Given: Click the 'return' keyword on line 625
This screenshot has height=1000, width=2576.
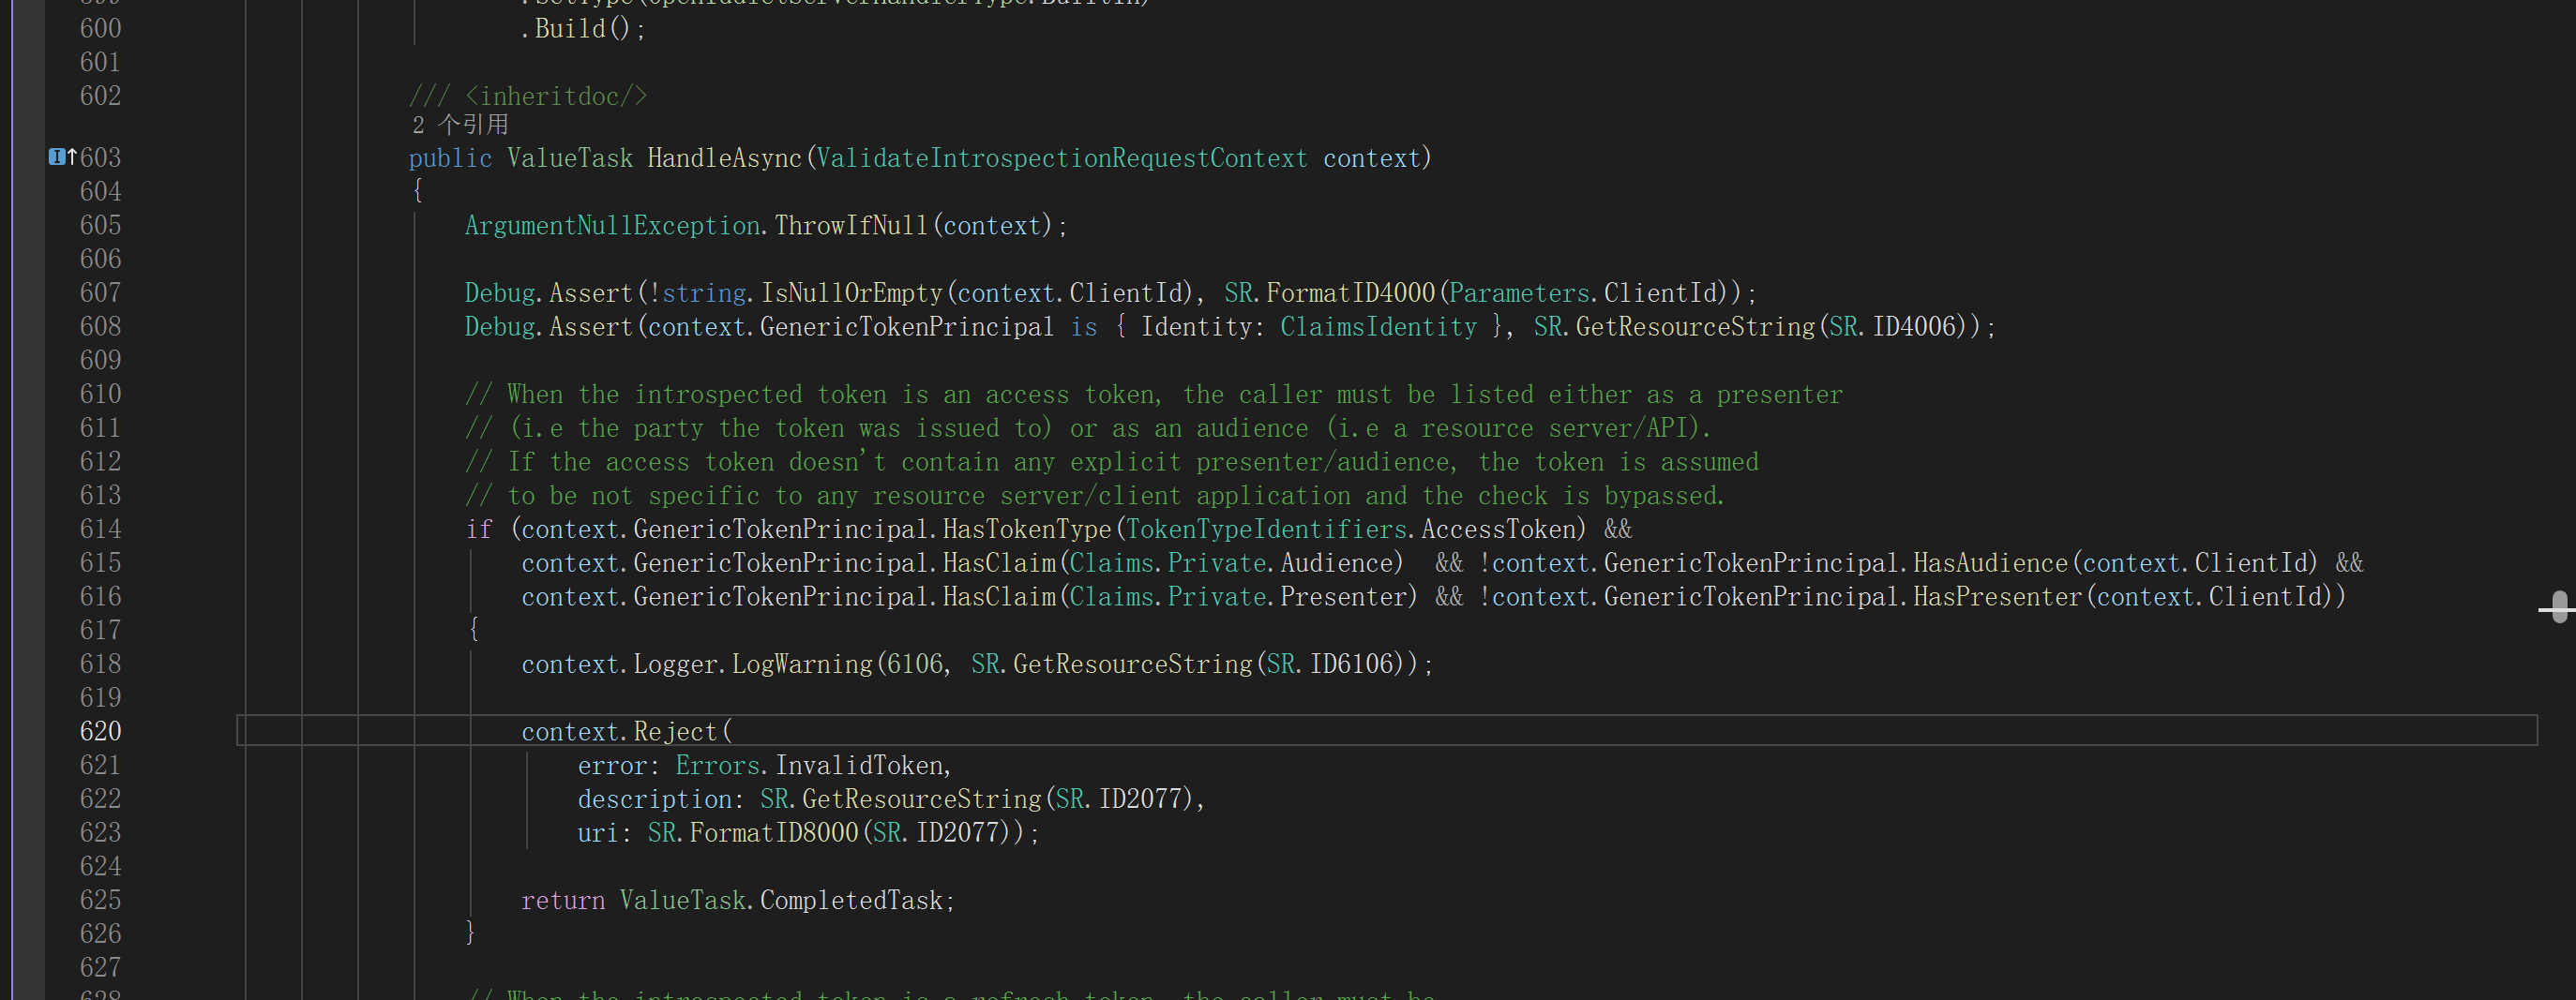Looking at the screenshot, I should [x=562, y=900].
